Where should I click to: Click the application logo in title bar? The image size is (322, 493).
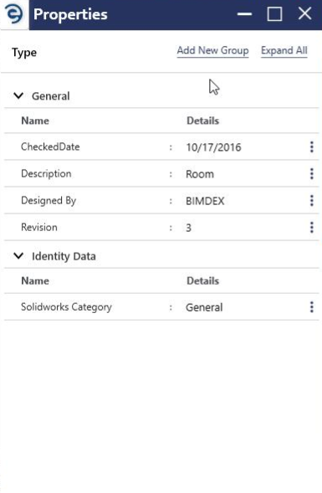[x=14, y=14]
